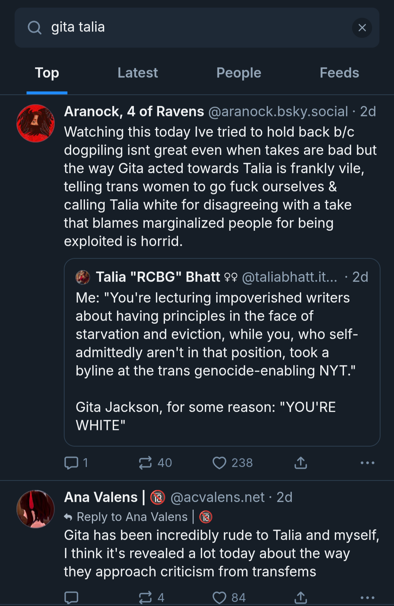This screenshot has height=606, width=394.
Task: Open more options on Ana Valens' post
Action: (x=367, y=598)
